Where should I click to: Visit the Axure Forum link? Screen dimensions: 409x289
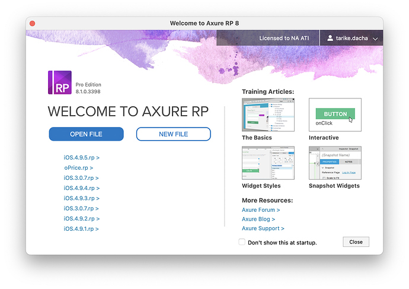click(x=261, y=210)
